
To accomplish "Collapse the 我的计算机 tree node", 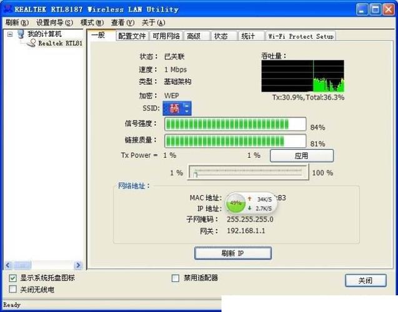I will tap(10, 34).
